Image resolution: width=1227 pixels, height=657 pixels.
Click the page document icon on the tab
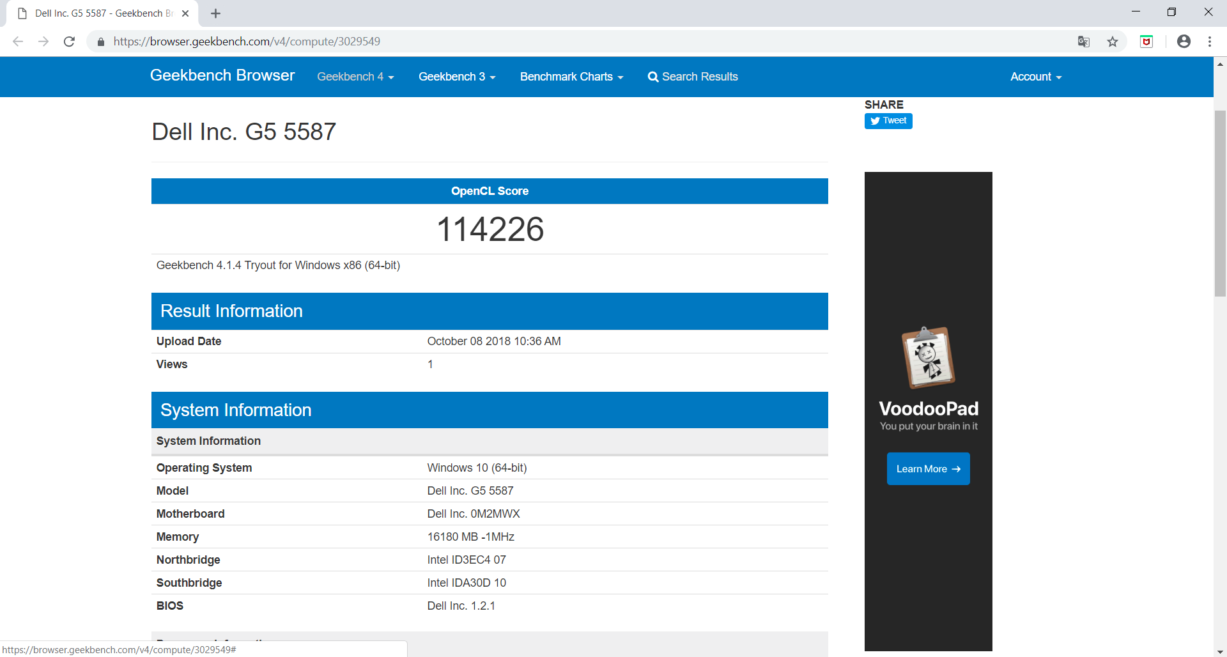[22, 13]
